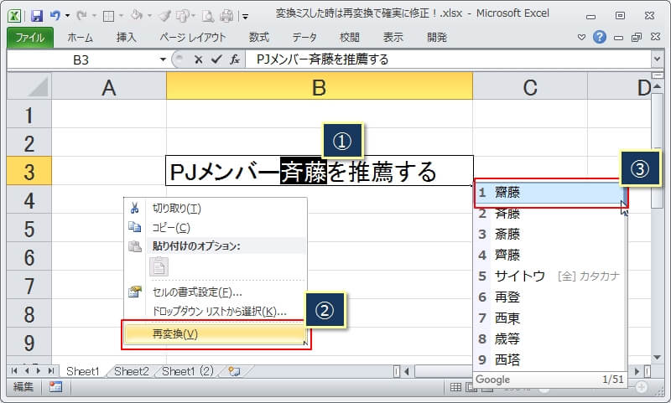Select row 1 header
671x403 pixels.
(29, 115)
